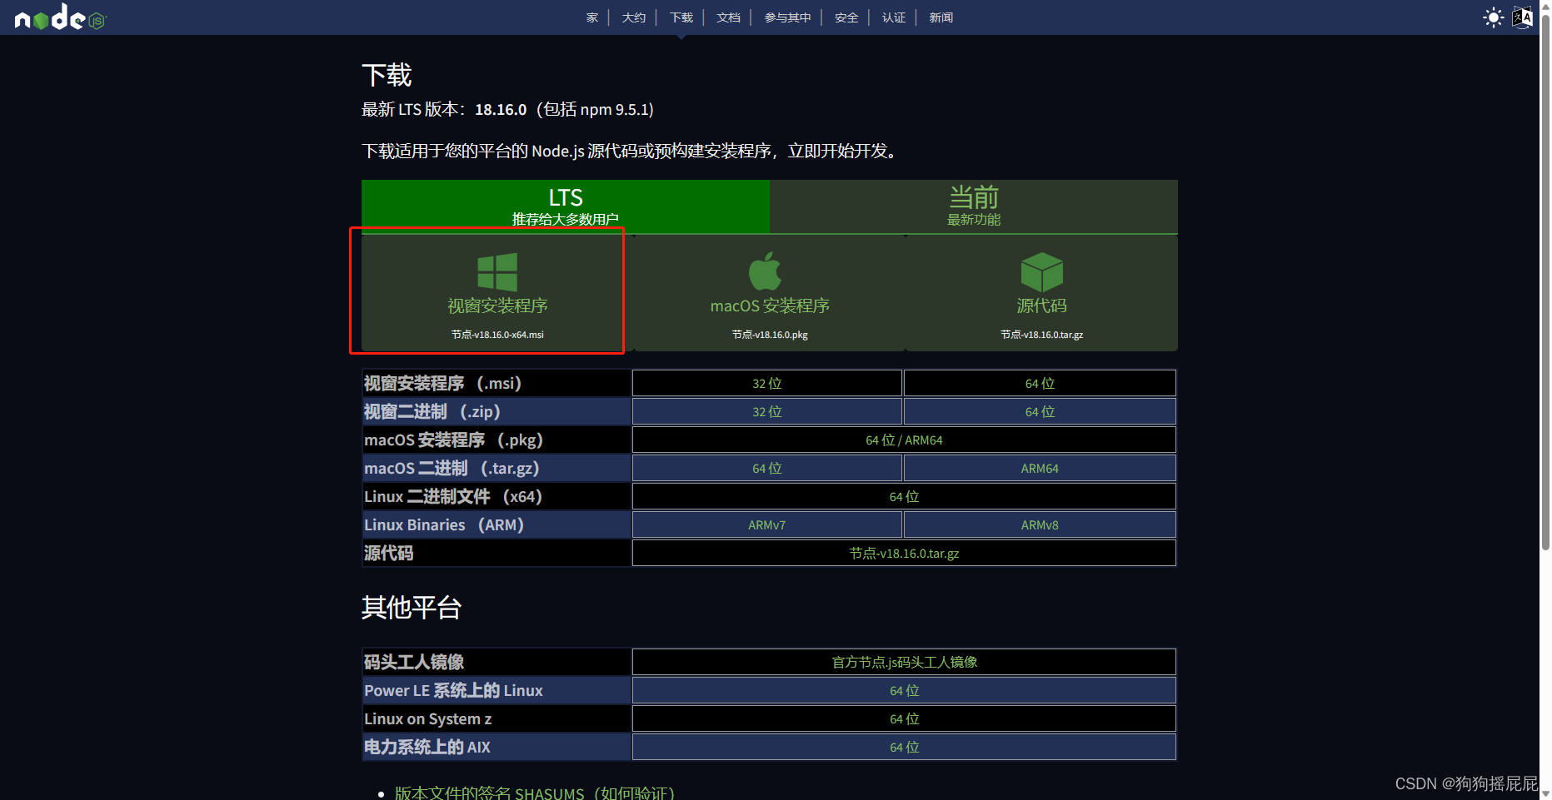Click the macOS 二进制 (.tar.gz) row label
Screen dimensions: 1552x800
click(452, 468)
